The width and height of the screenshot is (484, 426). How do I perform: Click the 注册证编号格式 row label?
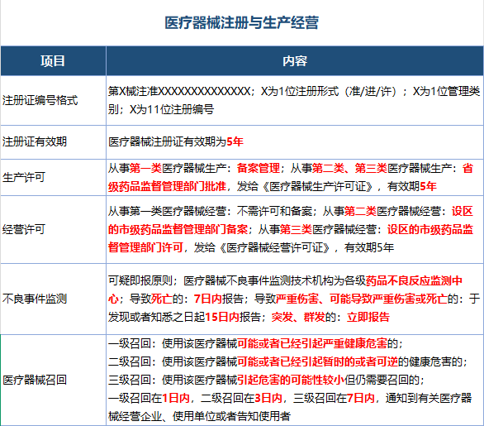(40, 100)
